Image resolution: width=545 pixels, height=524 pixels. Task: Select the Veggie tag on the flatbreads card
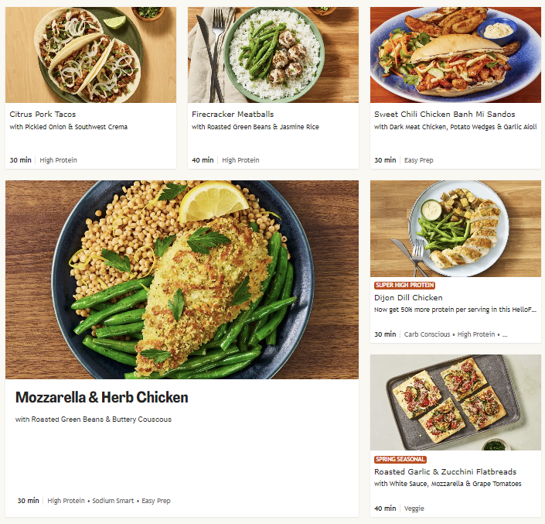coord(415,509)
